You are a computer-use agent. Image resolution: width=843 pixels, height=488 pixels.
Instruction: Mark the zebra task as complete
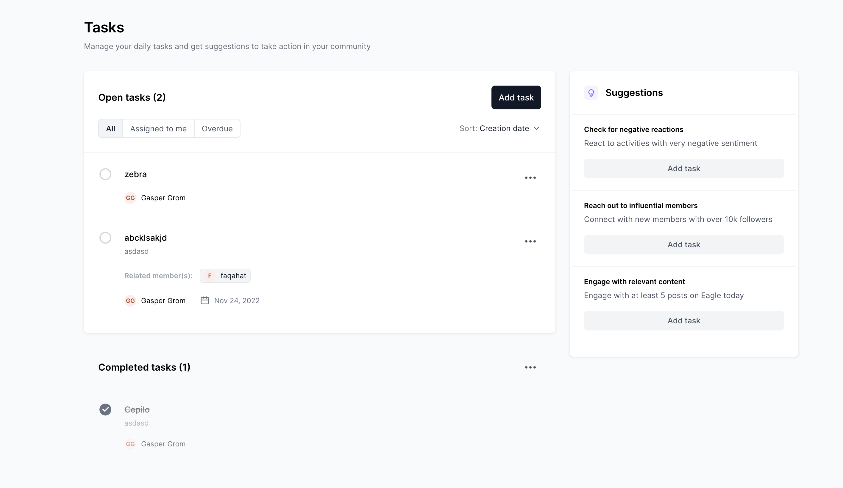105,174
